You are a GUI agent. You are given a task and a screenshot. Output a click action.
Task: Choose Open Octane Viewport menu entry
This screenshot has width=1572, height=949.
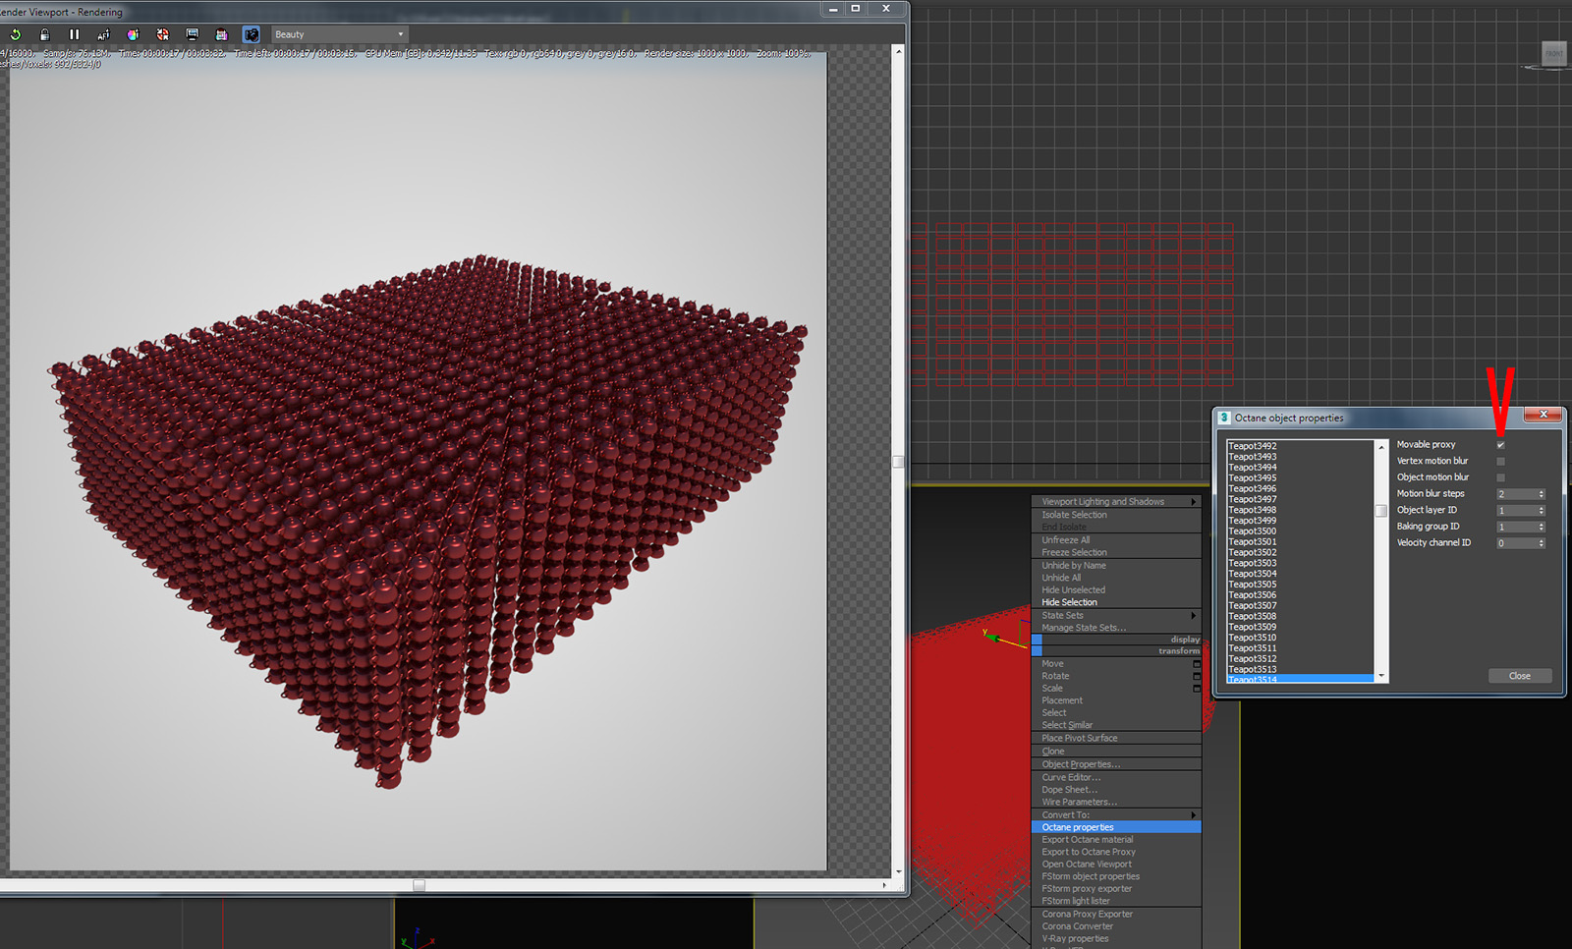1116,865
